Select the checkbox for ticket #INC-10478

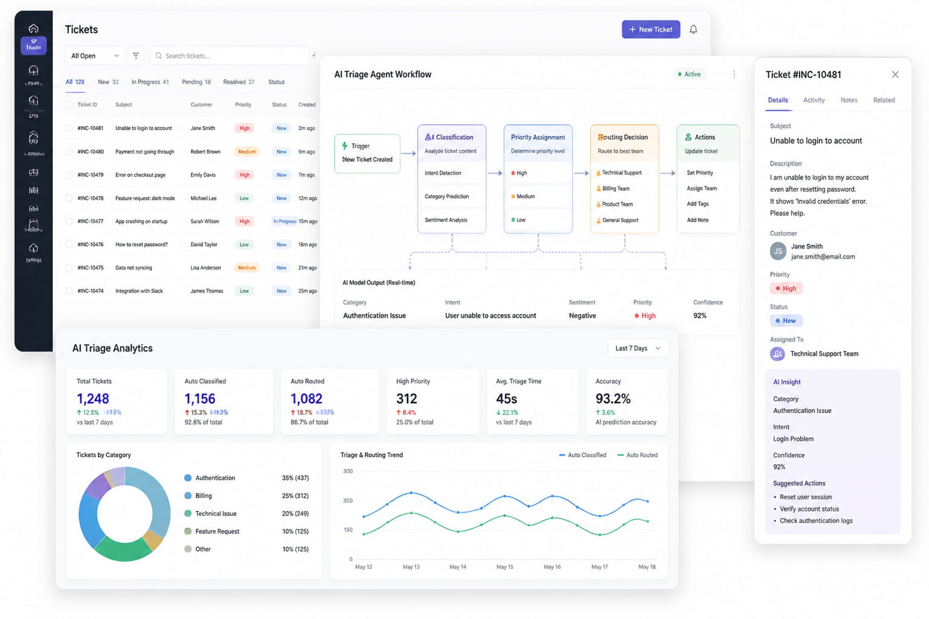[68, 198]
